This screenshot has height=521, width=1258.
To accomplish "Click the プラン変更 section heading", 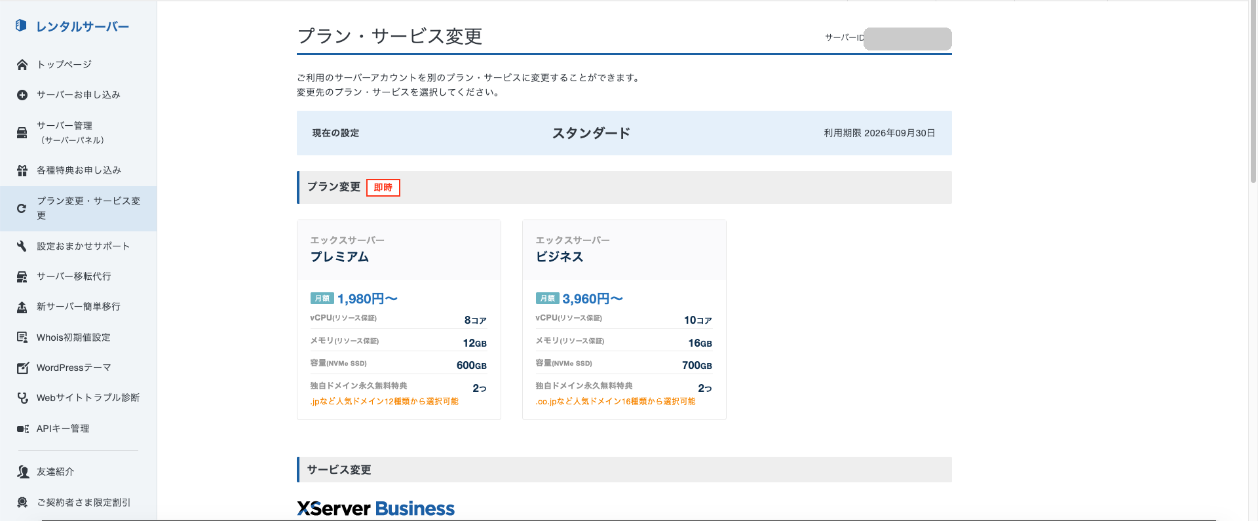I will (x=334, y=187).
